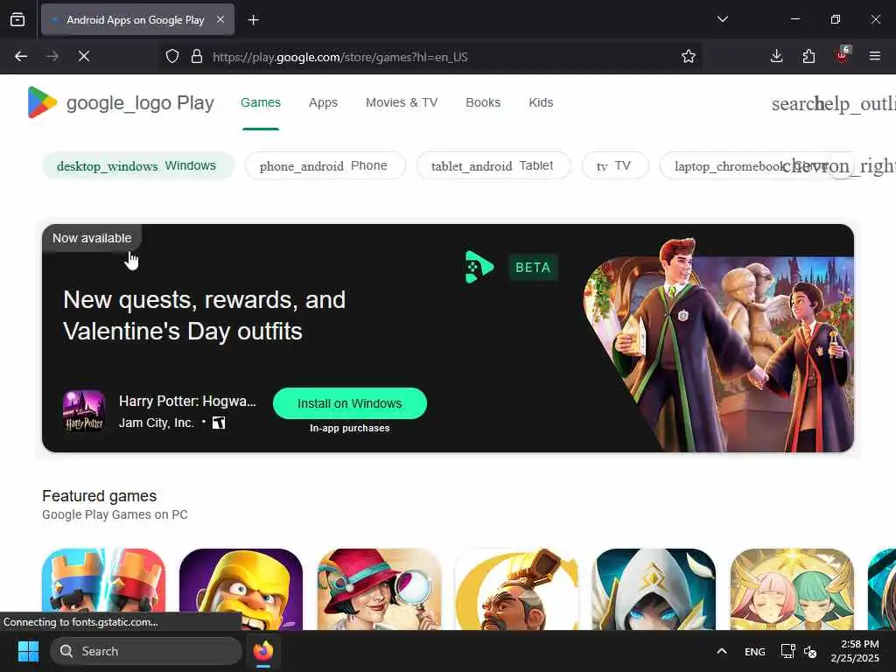Expand the list all tabs chevron

click(722, 19)
